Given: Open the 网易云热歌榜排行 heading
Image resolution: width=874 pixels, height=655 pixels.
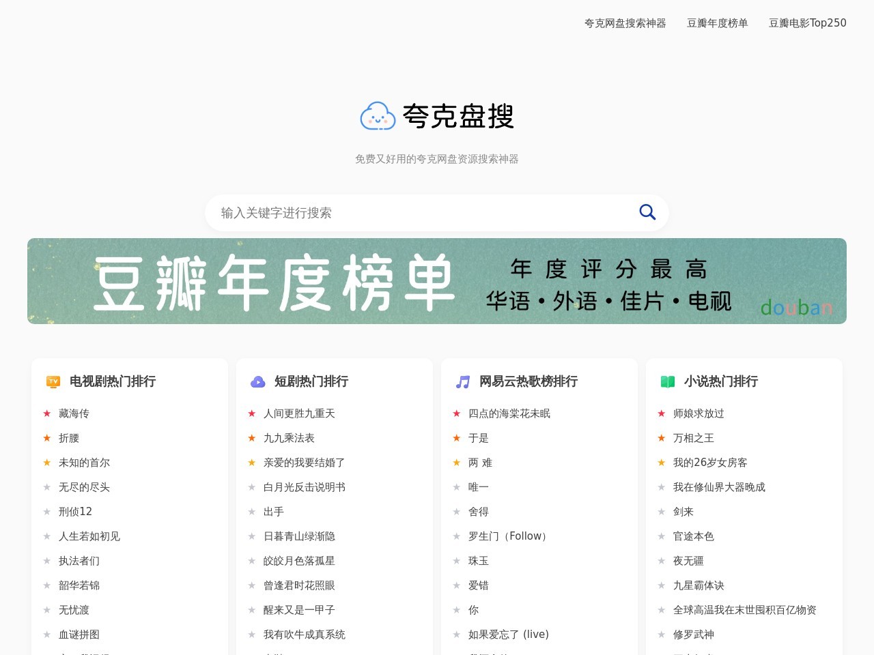Looking at the screenshot, I should click(528, 381).
